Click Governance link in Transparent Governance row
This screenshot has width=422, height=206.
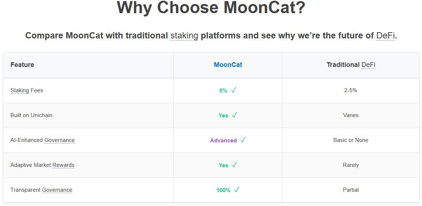pyautogui.click(x=57, y=190)
